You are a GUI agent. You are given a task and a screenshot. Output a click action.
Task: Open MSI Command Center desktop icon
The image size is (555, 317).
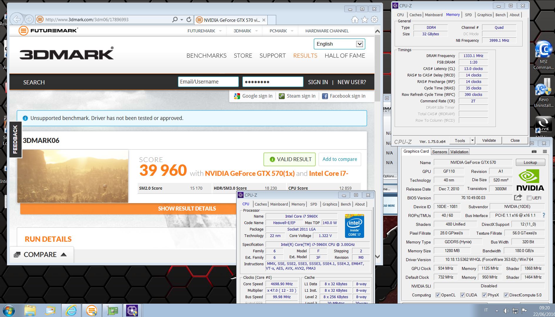click(544, 55)
